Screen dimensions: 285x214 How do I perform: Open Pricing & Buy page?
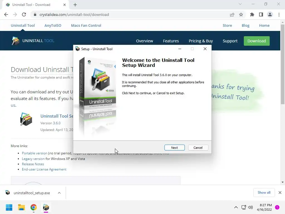pyautogui.click(x=201, y=41)
